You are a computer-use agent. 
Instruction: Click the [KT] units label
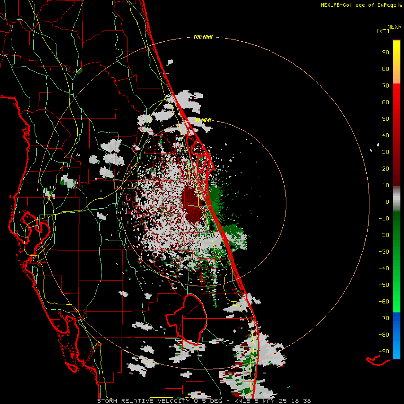click(383, 31)
